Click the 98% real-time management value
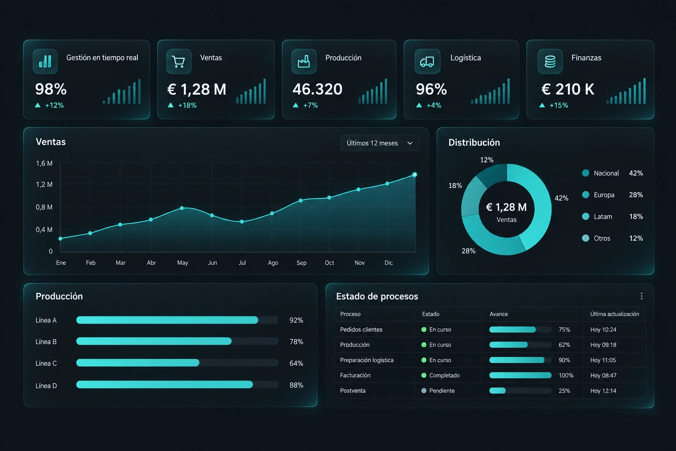Image resolution: width=676 pixels, height=451 pixels. point(51,89)
